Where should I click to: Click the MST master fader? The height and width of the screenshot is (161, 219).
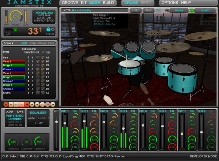click(x=56, y=122)
